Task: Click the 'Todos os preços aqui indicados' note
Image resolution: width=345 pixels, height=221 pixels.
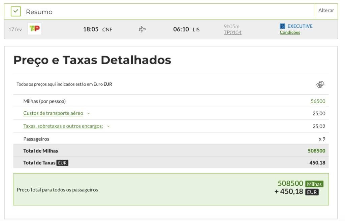Action: (64, 84)
